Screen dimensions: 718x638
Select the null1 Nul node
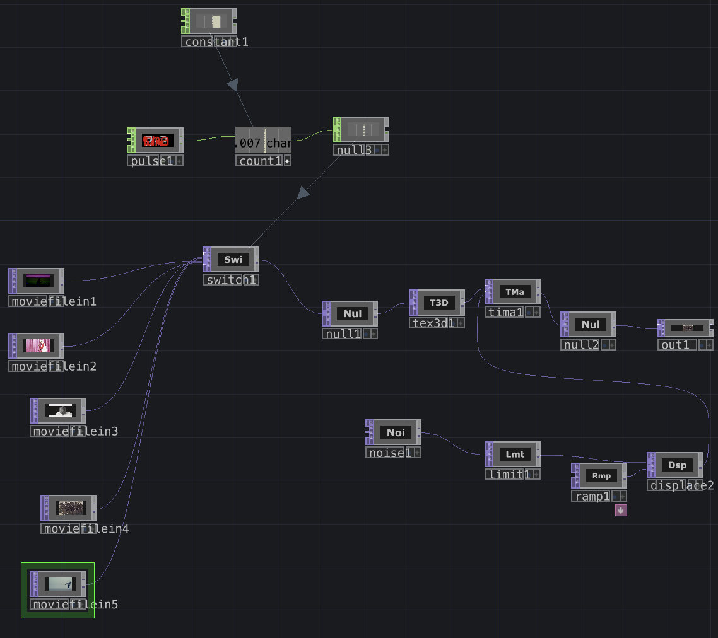[352, 314]
